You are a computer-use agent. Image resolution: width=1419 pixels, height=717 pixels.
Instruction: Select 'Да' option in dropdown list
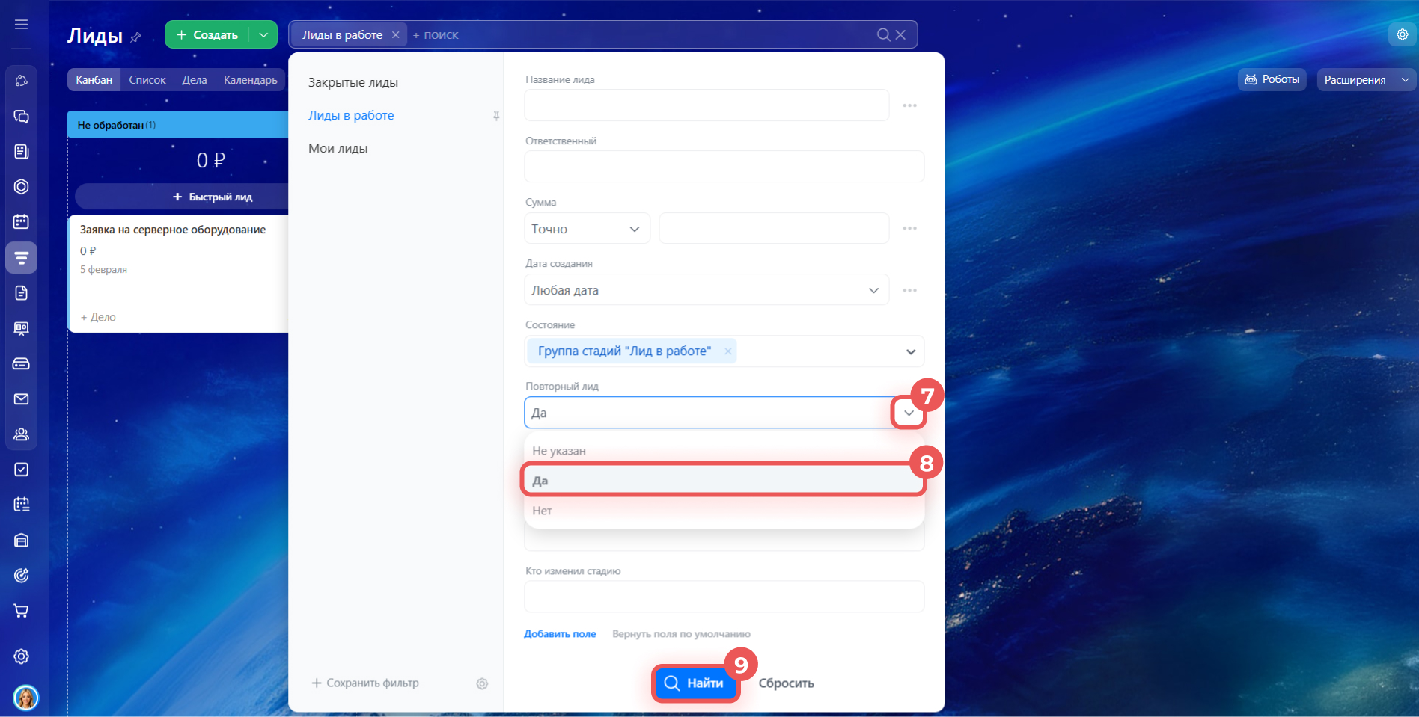click(x=723, y=481)
